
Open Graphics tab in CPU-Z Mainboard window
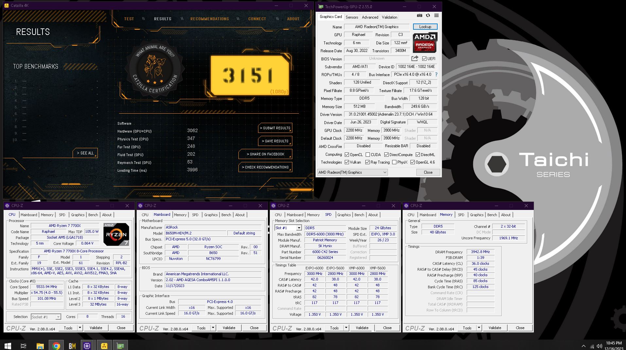click(211, 215)
